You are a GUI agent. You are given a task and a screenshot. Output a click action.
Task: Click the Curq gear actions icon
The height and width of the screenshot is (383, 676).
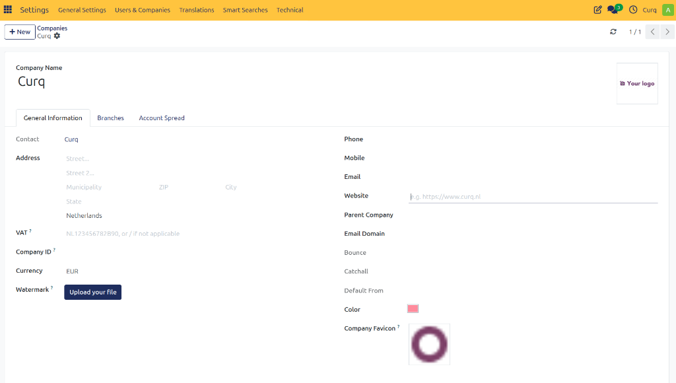(x=57, y=36)
